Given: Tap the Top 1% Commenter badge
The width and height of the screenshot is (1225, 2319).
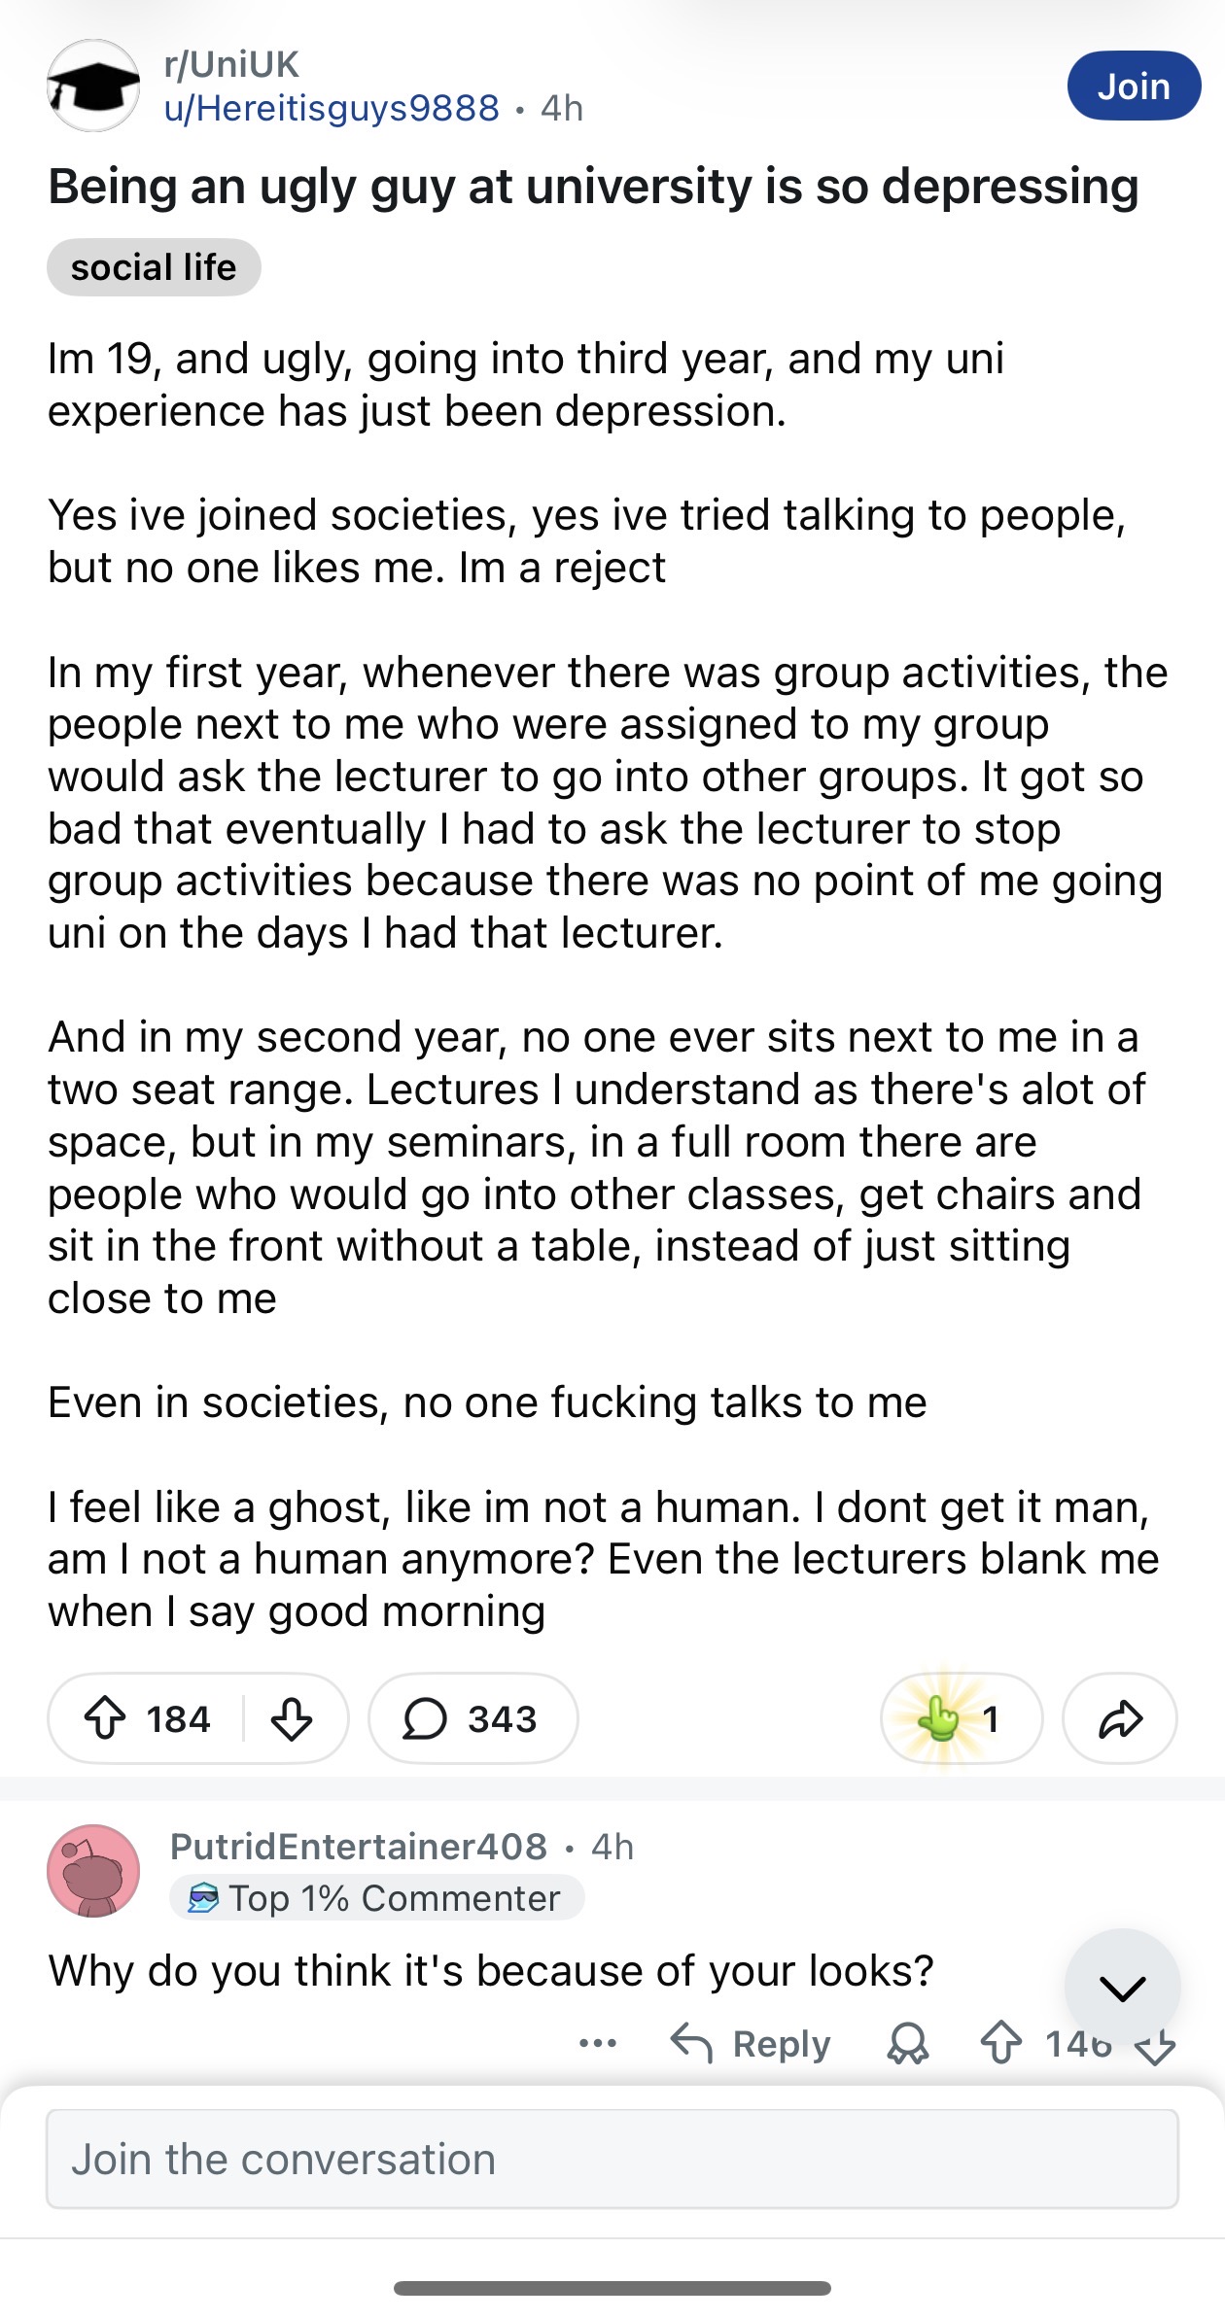Looking at the screenshot, I should click(376, 1897).
